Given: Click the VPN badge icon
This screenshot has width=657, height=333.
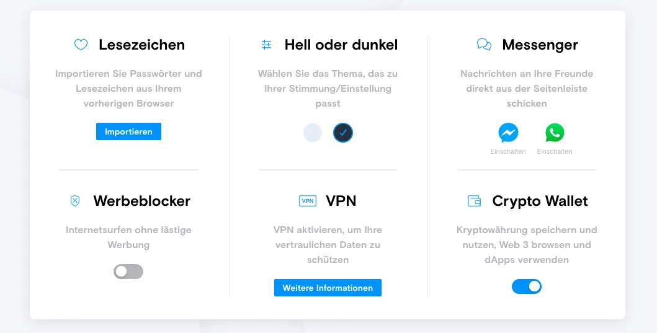Looking at the screenshot, I should pos(308,201).
